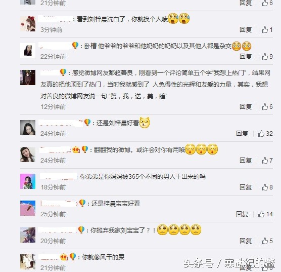The image size is (281, 272).
Task: Click the balloon badge before 还是刘梓晨好看
Action: pyautogui.click(x=87, y=123)
